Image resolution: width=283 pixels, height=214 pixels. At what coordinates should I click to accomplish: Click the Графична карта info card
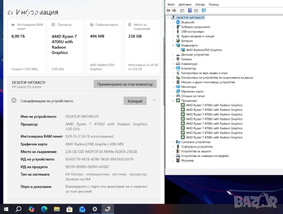(x=104, y=46)
